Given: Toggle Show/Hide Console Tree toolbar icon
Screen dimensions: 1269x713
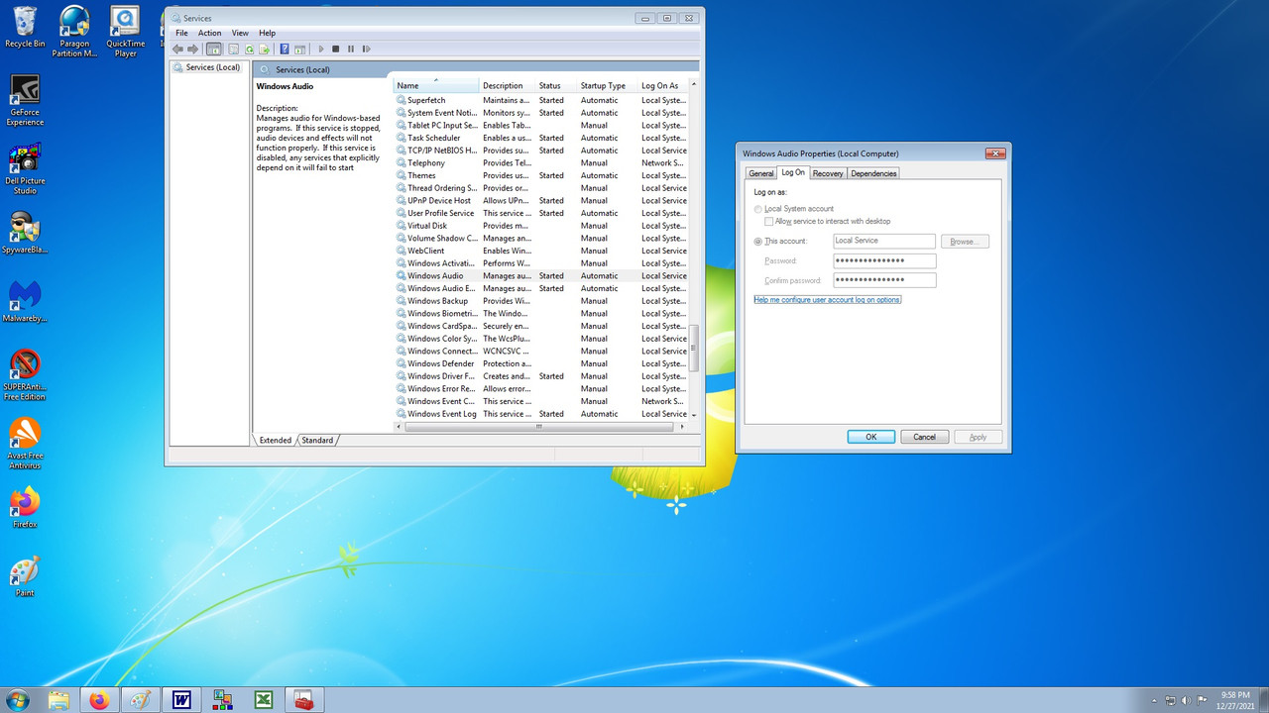Looking at the screenshot, I should point(213,49).
